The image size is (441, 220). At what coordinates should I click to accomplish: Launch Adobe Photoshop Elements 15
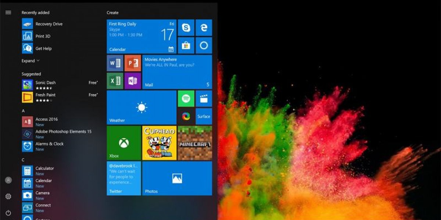(61, 134)
